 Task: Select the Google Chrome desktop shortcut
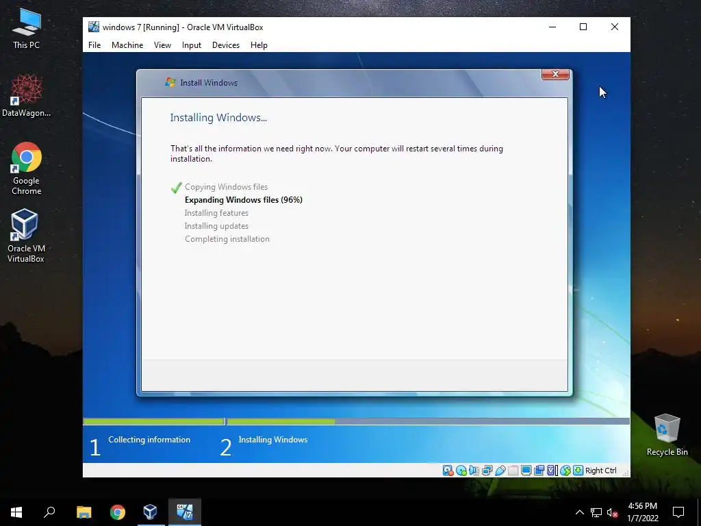click(26, 168)
